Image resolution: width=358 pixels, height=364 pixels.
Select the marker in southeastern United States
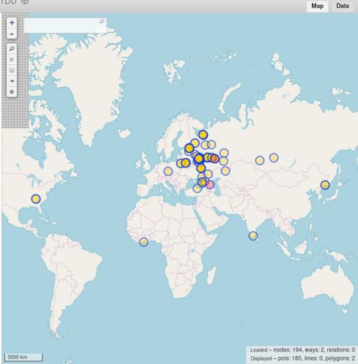pos(36,199)
